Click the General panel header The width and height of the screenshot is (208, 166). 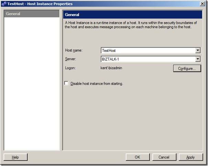point(133,14)
